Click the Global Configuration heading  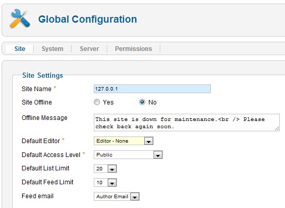88,19
